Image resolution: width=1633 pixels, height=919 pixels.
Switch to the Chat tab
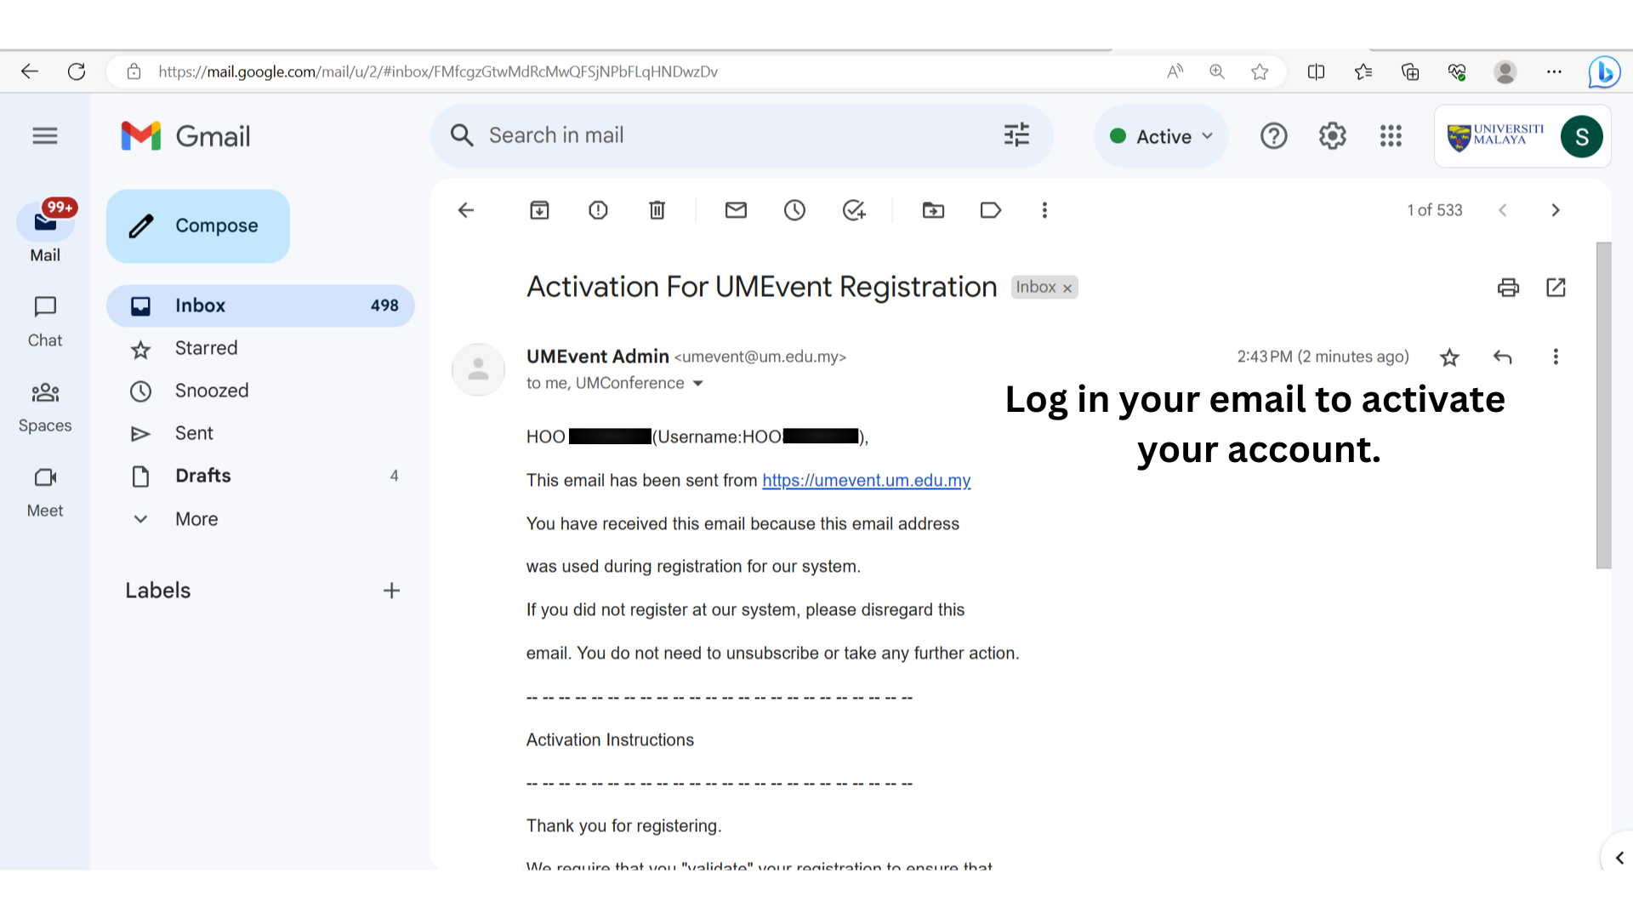click(45, 321)
